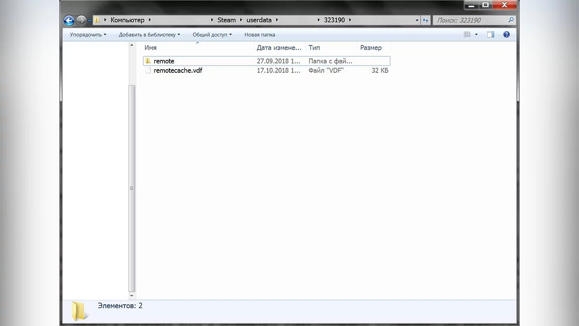Image resolution: width=579 pixels, height=326 pixels.
Task: Open the help question mark icon
Action: click(x=506, y=35)
